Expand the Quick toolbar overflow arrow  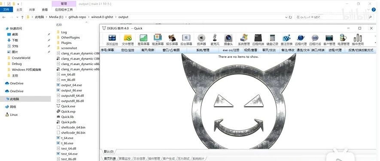click(x=375, y=42)
